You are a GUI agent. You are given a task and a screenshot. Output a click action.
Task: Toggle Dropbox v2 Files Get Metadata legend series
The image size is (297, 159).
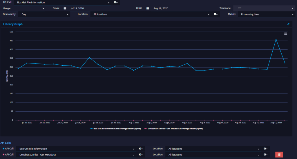173,129
